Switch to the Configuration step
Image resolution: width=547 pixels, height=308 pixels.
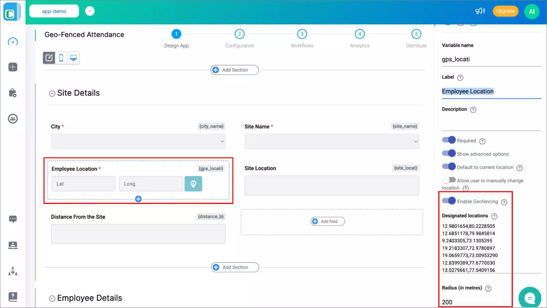[239, 34]
